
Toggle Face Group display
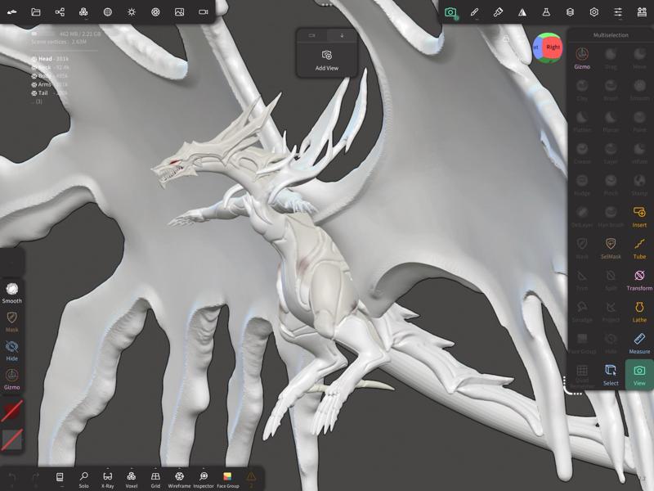click(x=228, y=480)
